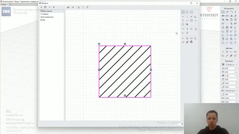Redo the action in the profile editor
The height and width of the screenshot is (134, 239).
point(73,7)
